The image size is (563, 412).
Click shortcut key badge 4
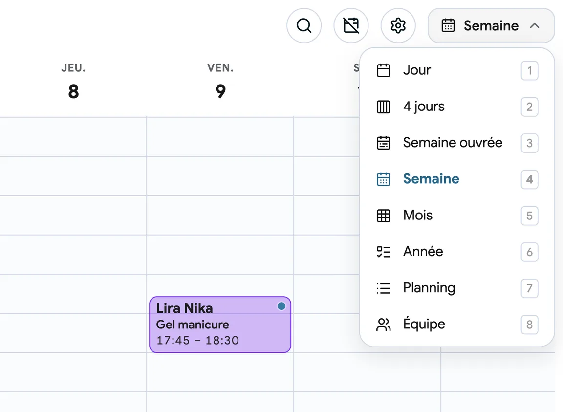[x=529, y=179]
